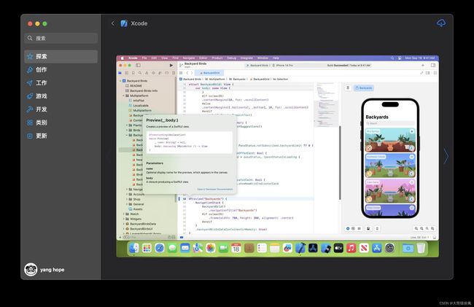Download Xcode with the cloud icon
474x307 pixels.
(441, 23)
